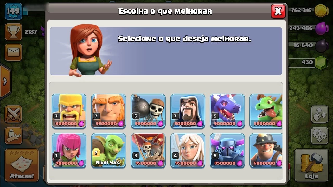Tap the trophy league icon

(13, 32)
